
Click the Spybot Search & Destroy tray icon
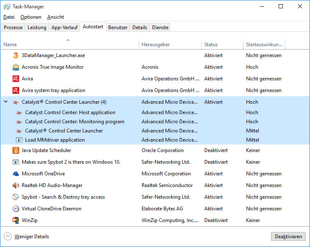[15, 197]
